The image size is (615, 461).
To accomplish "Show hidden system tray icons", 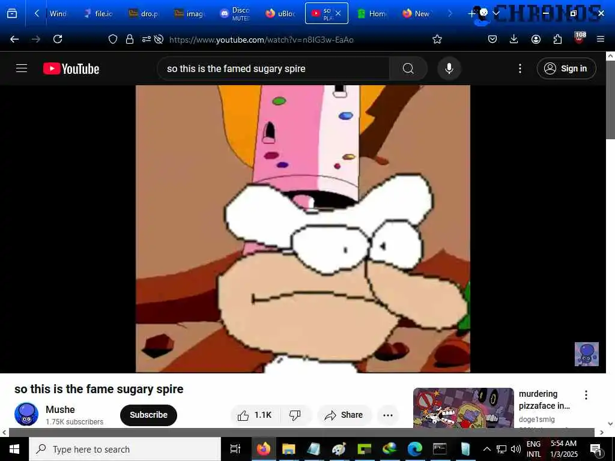I will pyautogui.click(x=486, y=449).
